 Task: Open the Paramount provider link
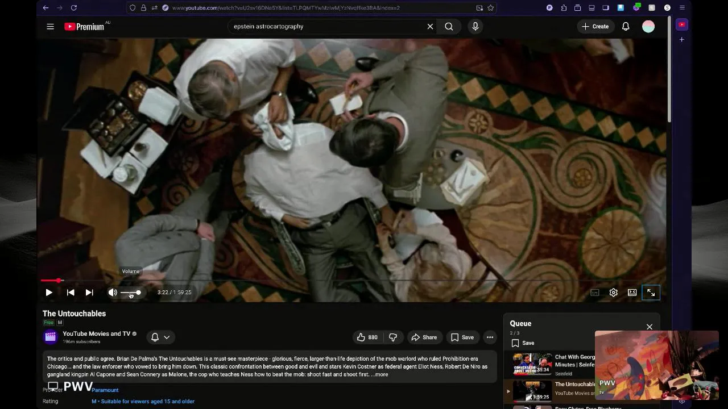pyautogui.click(x=105, y=390)
